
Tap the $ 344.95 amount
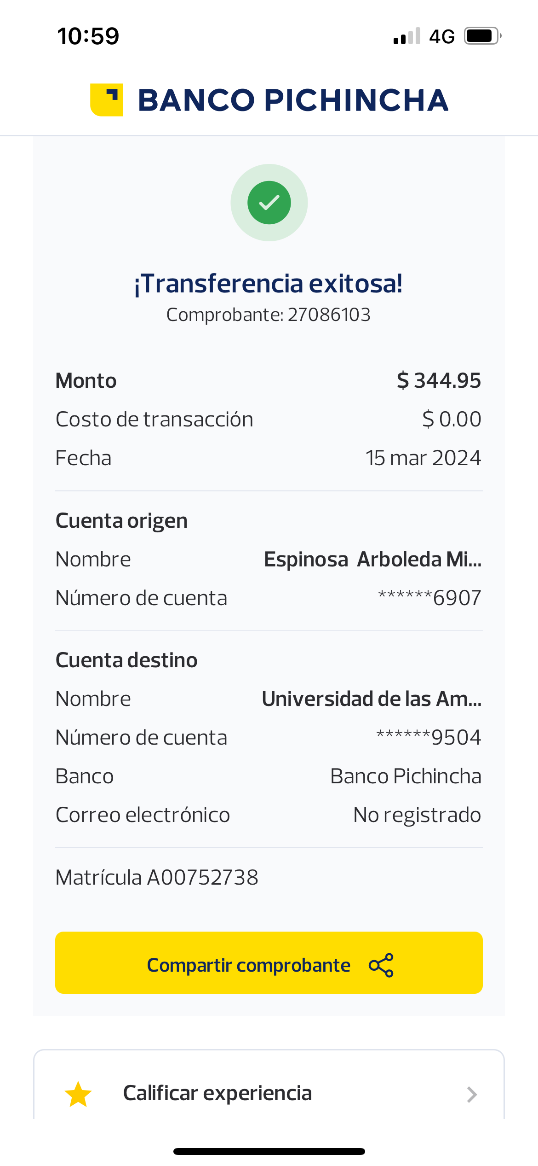[439, 381]
